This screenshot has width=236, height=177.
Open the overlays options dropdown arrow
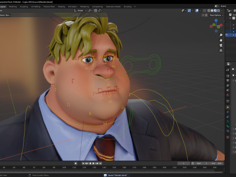coord(200,10)
